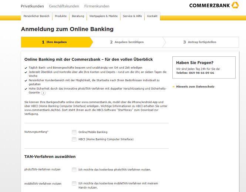The width and height of the screenshot is (246, 192).
Task: Switch to Privatkunden section
Action: point(32,6)
